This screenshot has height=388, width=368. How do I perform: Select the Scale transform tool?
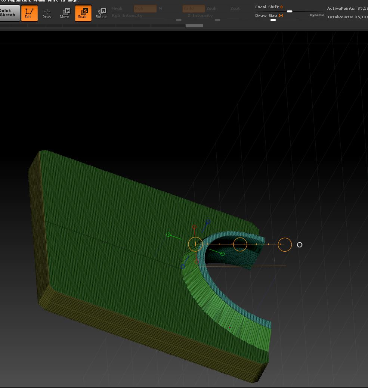click(83, 13)
